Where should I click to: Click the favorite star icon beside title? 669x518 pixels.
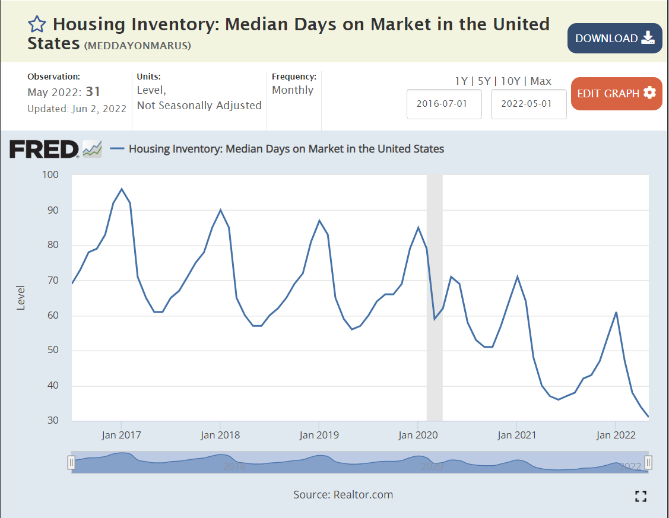click(x=37, y=25)
